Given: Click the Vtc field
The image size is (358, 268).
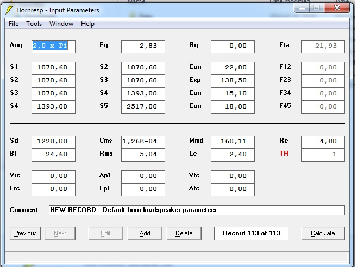Looking at the screenshot, I should [x=233, y=176].
